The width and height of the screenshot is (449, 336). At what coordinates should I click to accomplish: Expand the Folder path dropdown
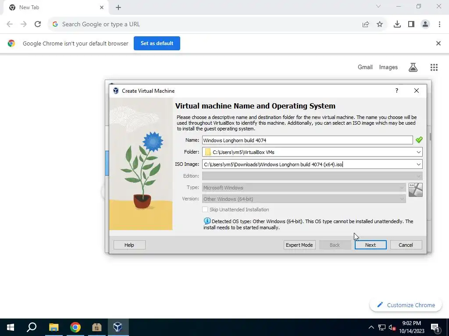point(418,152)
